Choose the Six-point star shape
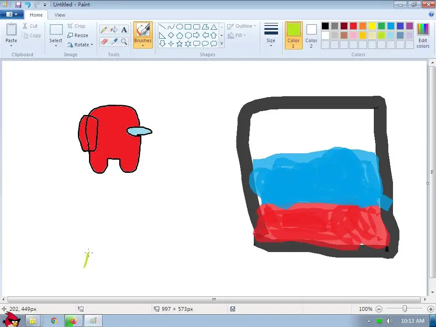This screenshot has width=436, height=327. 188,44
